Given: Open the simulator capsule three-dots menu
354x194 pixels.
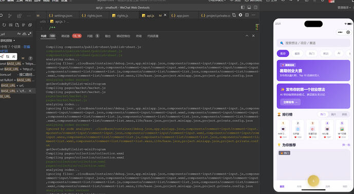Looking at the screenshot, I should 340,32.
